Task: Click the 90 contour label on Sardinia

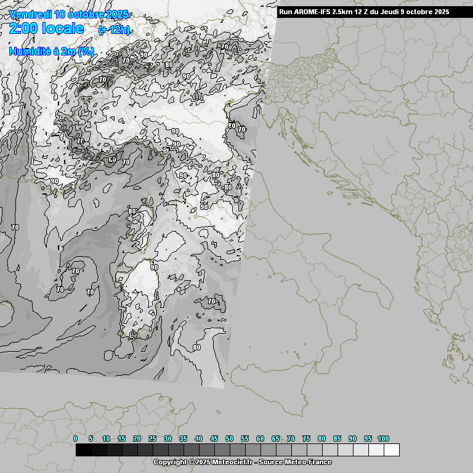Action: (154, 267)
